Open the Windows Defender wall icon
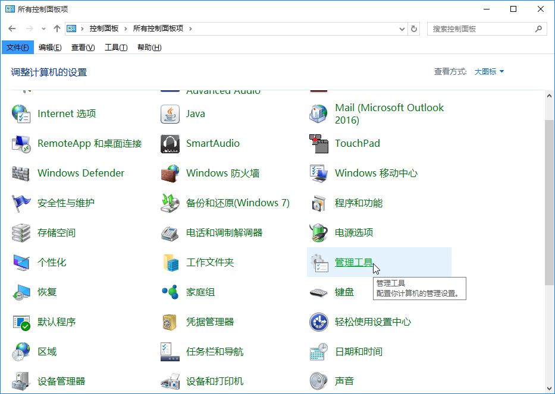The width and height of the screenshot is (555, 394). point(21,174)
